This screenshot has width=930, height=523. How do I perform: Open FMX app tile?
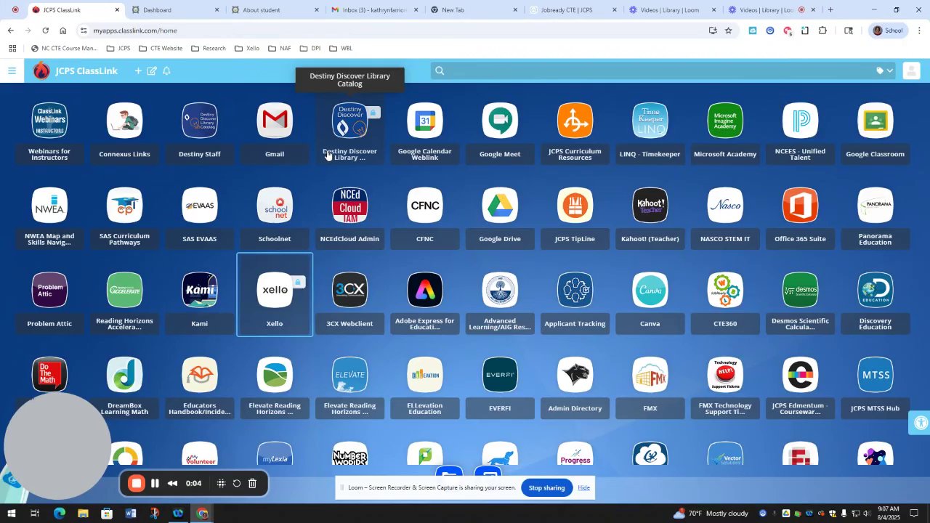(650, 386)
